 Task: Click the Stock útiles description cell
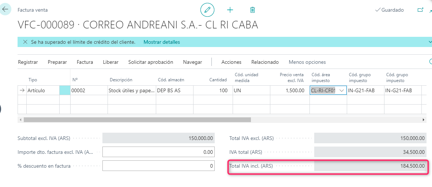132,90
